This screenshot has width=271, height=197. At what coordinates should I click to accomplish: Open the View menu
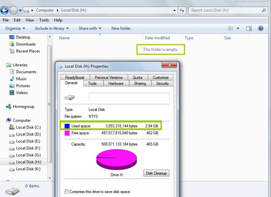(x=30, y=20)
